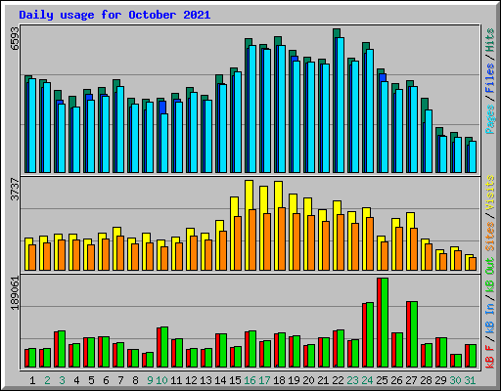Click the 'Daily usage for October 2021' title

click(x=114, y=15)
